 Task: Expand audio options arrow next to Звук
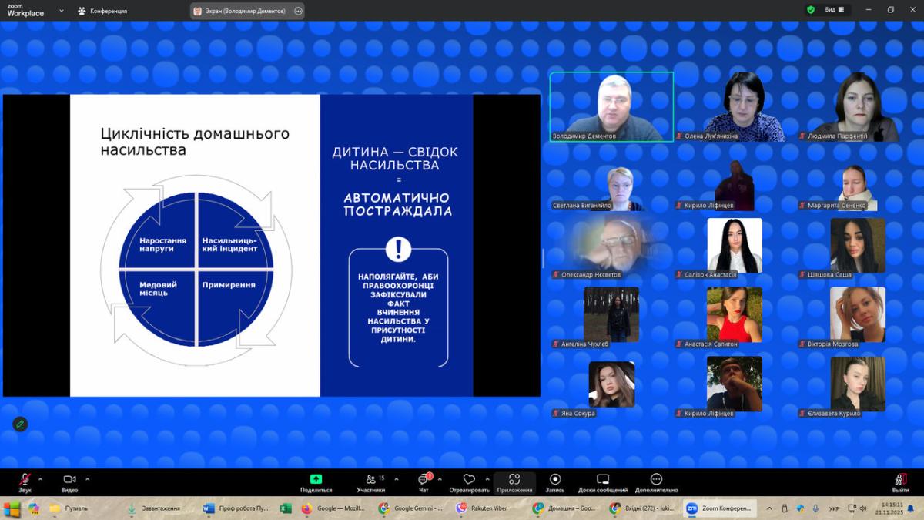40,478
